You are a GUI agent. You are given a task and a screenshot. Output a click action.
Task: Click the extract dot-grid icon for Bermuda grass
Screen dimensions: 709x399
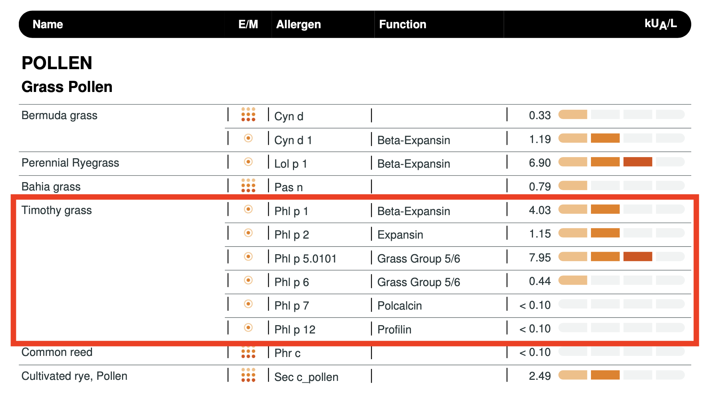click(248, 114)
